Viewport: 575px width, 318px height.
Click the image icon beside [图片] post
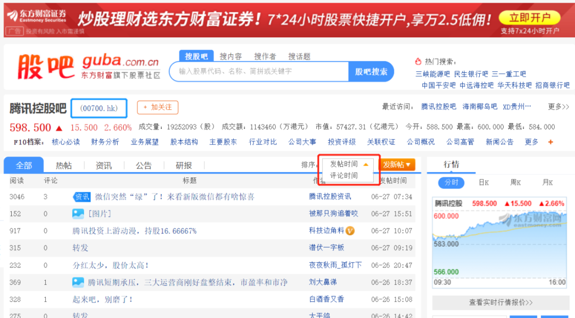pyautogui.click(x=78, y=214)
